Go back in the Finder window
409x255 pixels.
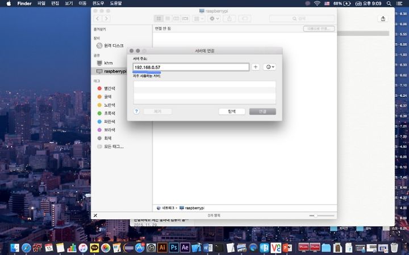tap(98, 19)
